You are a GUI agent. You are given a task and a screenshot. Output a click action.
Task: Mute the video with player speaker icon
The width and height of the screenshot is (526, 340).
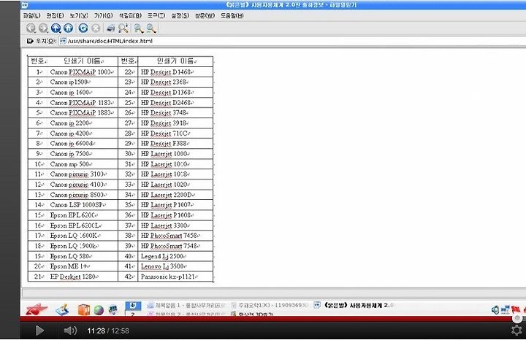click(x=70, y=331)
